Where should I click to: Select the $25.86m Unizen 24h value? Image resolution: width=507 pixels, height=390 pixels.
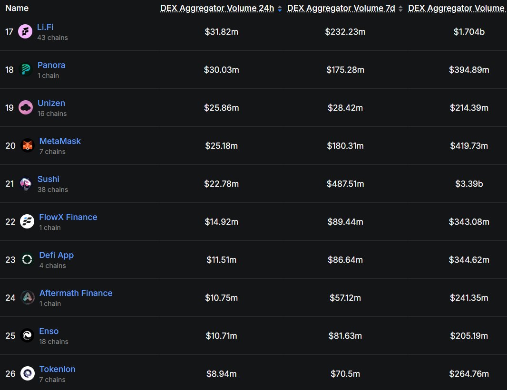[x=222, y=107]
